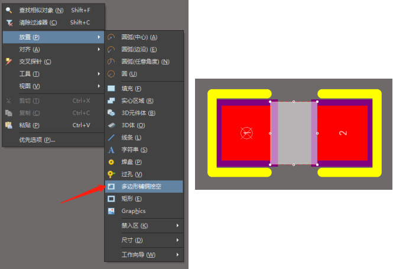This screenshot has width=393, height=269.
Task: Click the Pad icon in submenu
Action: (x=111, y=162)
